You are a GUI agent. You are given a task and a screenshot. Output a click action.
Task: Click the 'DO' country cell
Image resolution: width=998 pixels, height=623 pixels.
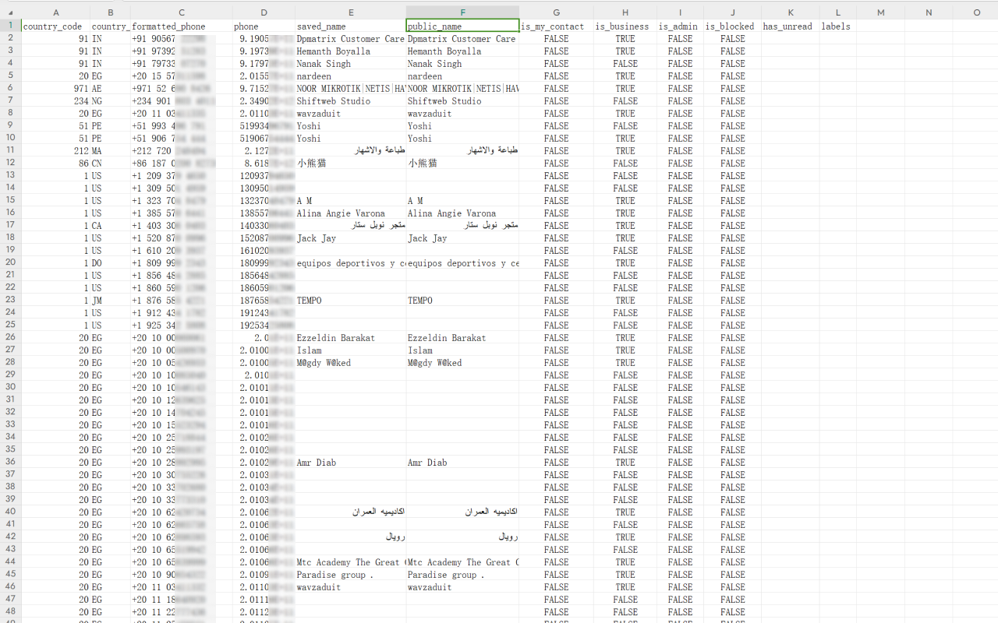click(110, 263)
